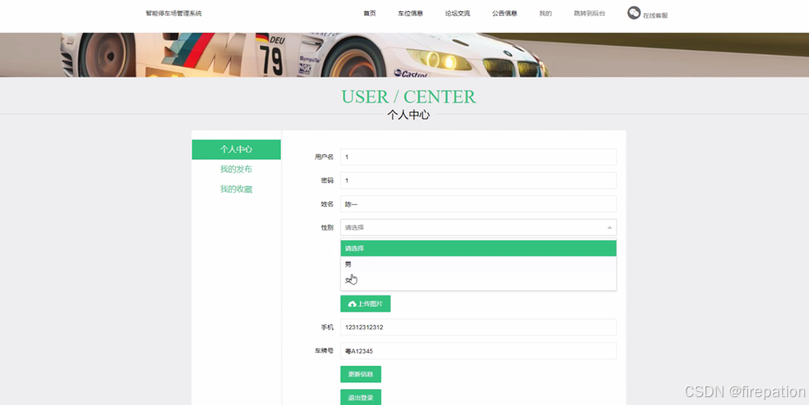Click the 车牌号 license plate field
809x405 pixels.
pos(478,351)
